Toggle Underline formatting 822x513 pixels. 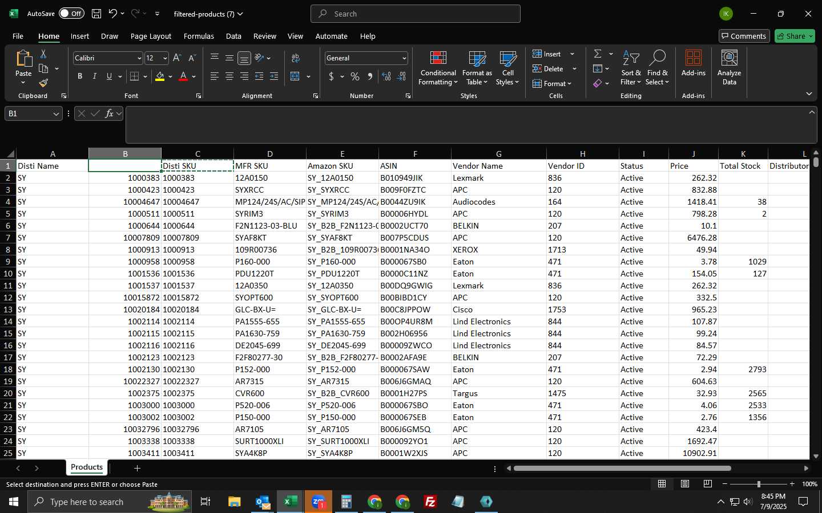coord(109,76)
